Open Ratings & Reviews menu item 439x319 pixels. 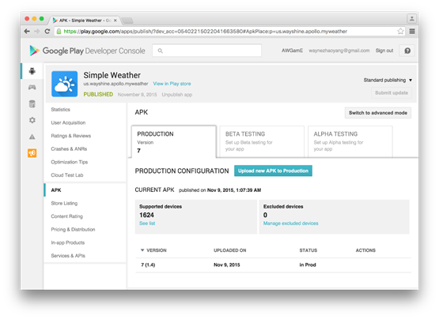[x=71, y=136]
